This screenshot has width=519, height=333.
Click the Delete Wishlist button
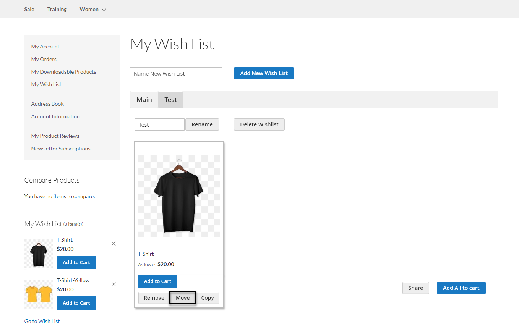pyautogui.click(x=259, y=124)
